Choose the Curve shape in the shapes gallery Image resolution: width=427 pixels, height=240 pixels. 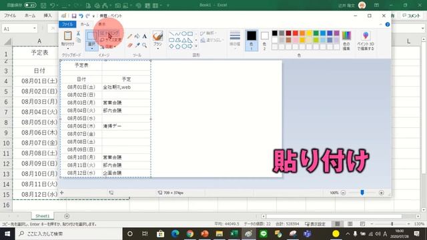coord(178,34)
